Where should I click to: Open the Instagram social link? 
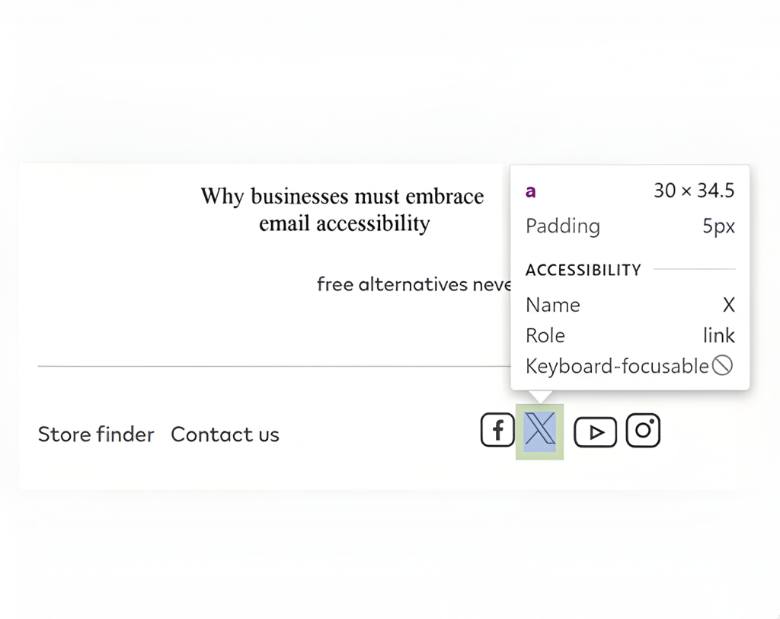[x=643, y=431]
